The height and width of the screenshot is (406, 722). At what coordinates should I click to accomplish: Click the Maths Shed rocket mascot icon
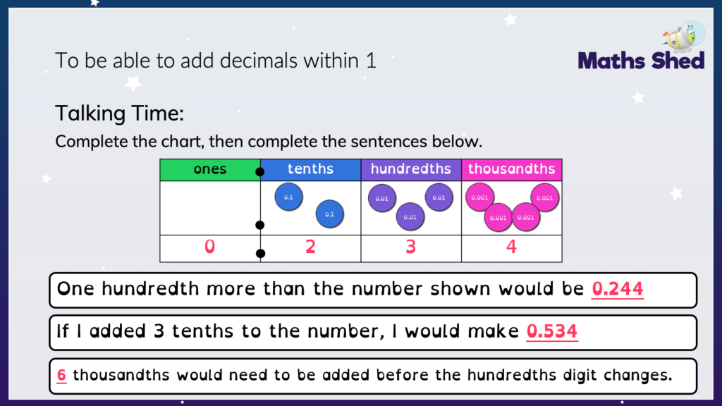pos(684,36)
